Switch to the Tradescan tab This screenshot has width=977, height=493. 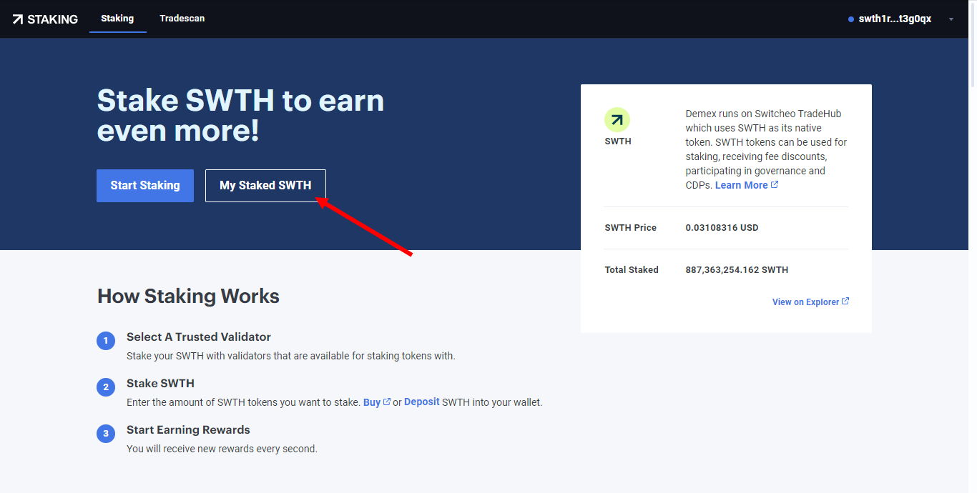(x=182, y=19)
